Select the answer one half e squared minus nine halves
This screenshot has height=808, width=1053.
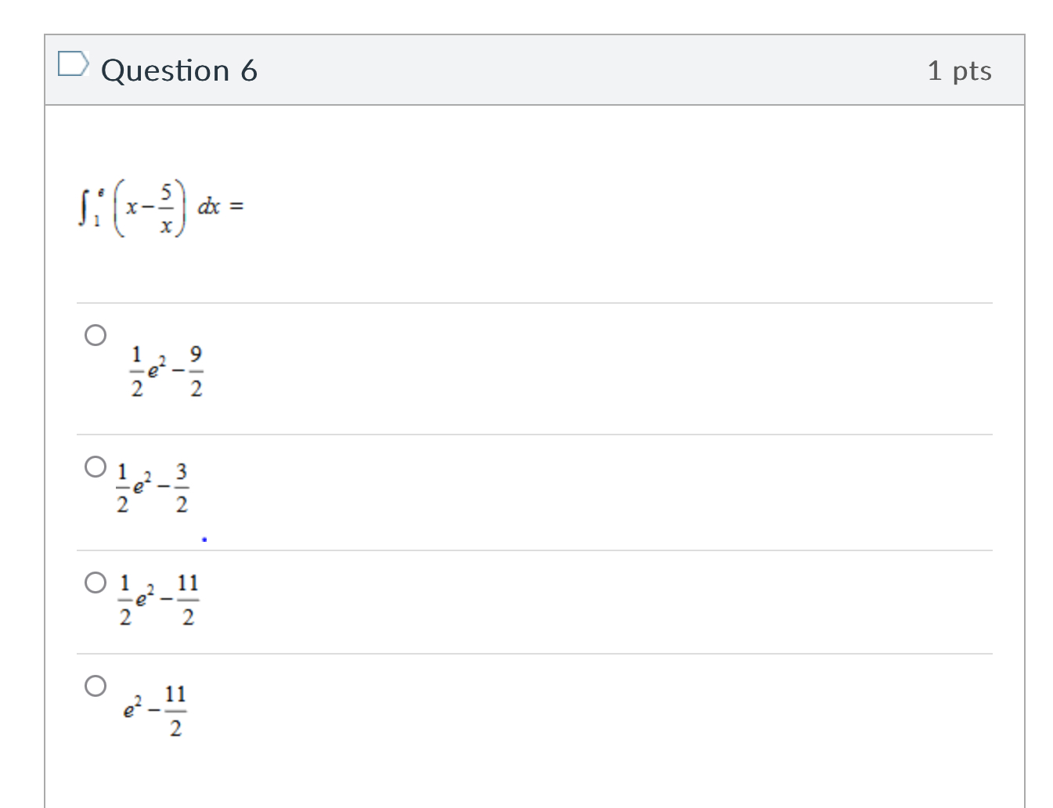coord(96,335)
